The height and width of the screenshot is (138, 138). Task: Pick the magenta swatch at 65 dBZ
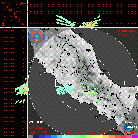click(x=135, y=137)
